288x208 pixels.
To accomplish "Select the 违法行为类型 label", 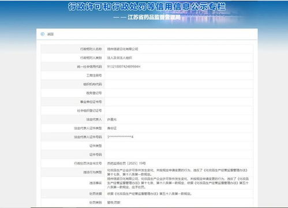I will point(92,172).
